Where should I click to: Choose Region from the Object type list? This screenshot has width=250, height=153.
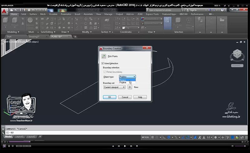coord(127,80)
